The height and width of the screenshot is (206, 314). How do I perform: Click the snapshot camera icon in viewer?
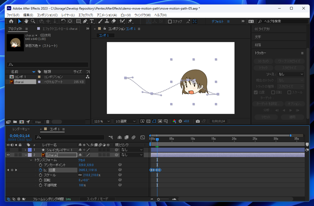pos(197,121)
